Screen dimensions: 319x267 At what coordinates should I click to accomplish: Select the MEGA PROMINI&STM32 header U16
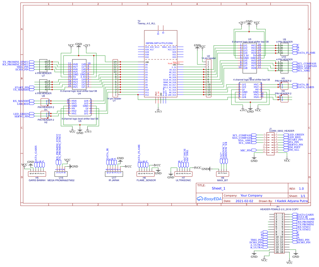pyautogui.click(x=61, y=174)
